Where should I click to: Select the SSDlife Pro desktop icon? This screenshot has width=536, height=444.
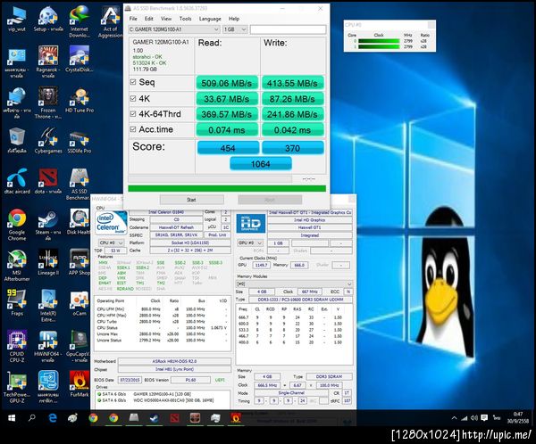click(x=80, y=141)
